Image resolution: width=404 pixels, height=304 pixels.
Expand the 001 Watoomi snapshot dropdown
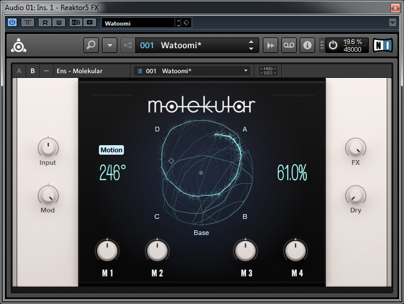(246, 71)
